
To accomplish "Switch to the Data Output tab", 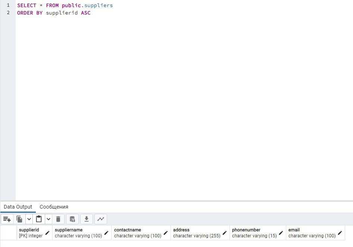I will coord(18,207).
